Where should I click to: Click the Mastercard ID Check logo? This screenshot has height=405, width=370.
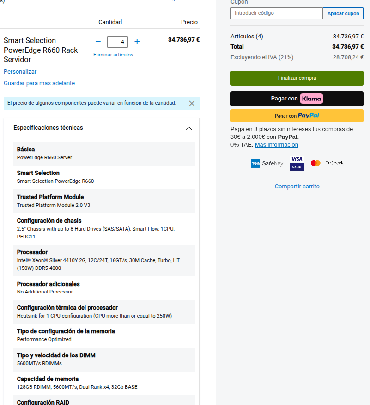coord(327,163)
